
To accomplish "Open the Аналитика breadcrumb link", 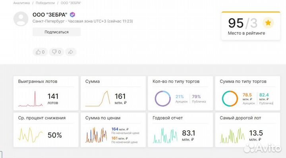I will (21, 3).
